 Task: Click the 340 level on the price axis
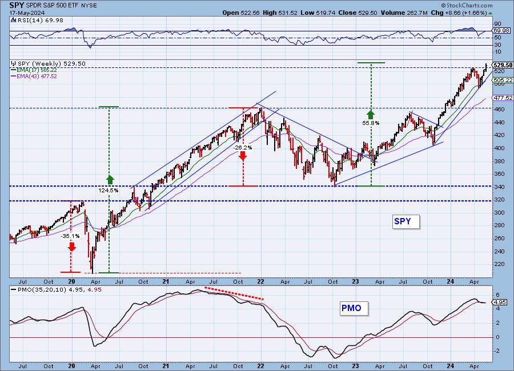coord(498,187)
